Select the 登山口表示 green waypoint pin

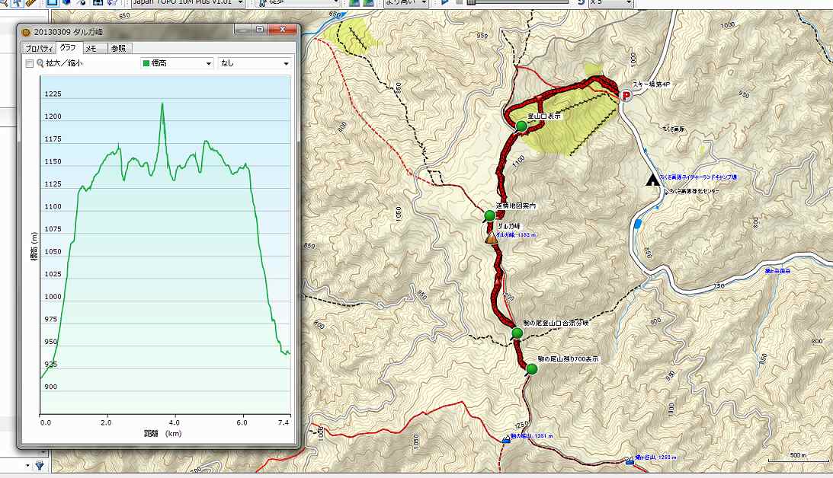click(x=521, y=126)
